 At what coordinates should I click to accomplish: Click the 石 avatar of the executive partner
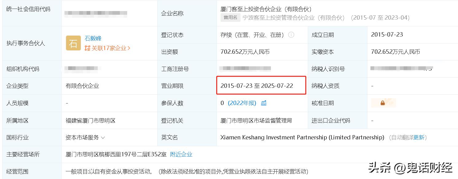click(73, 43)
